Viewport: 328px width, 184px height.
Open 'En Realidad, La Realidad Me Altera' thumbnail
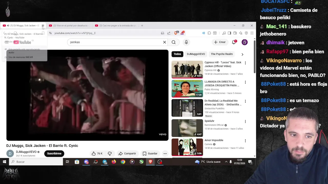click(x=187, y=108)
